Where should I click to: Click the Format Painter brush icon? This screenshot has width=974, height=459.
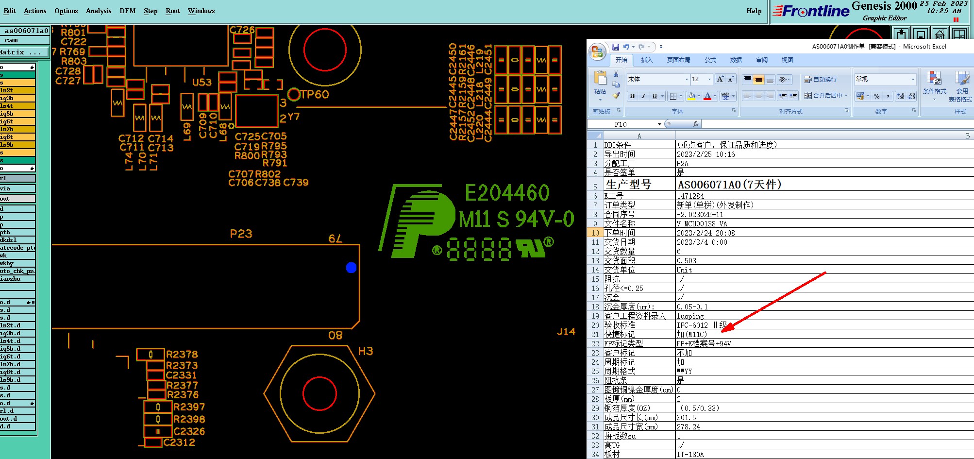616,96
